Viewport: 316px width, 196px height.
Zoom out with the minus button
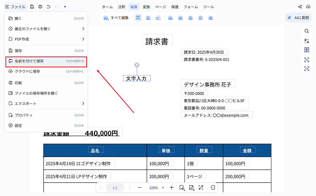[140, 187]
